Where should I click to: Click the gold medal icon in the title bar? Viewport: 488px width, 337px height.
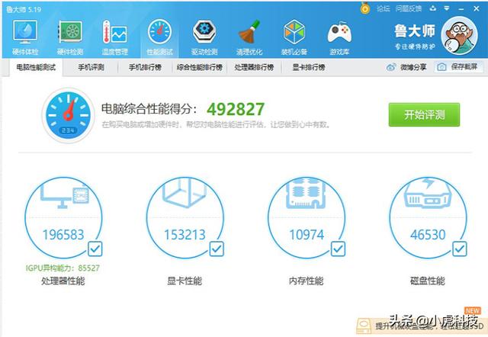tap(365, 8)
